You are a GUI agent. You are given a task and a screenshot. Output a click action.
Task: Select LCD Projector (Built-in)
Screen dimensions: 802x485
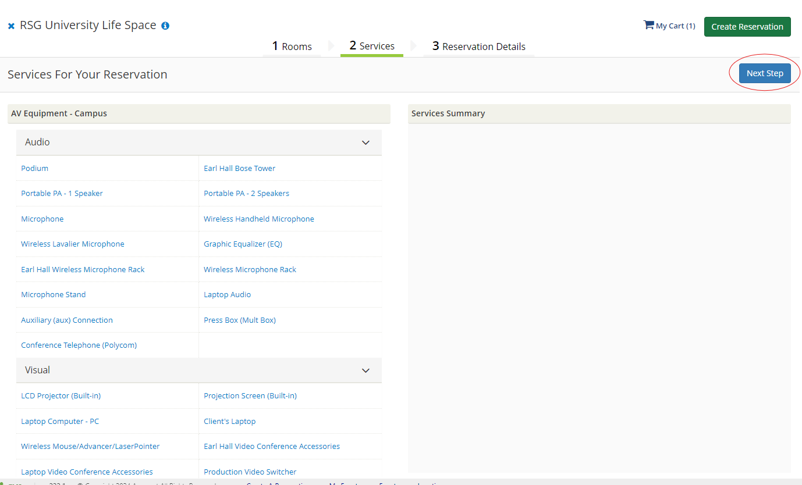pos(61,395)
